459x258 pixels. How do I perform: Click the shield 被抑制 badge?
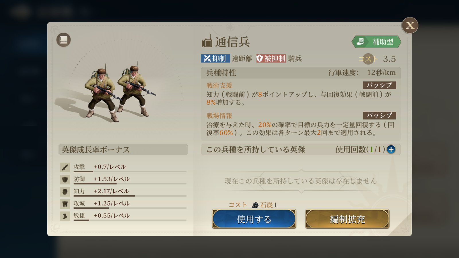pyautogui.click(x=271, y=58)
